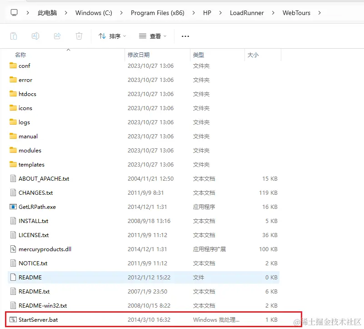This screenshot has width=364, height=329.
Task: Sort by 大小 column header
Action: [x=253, y=55]
